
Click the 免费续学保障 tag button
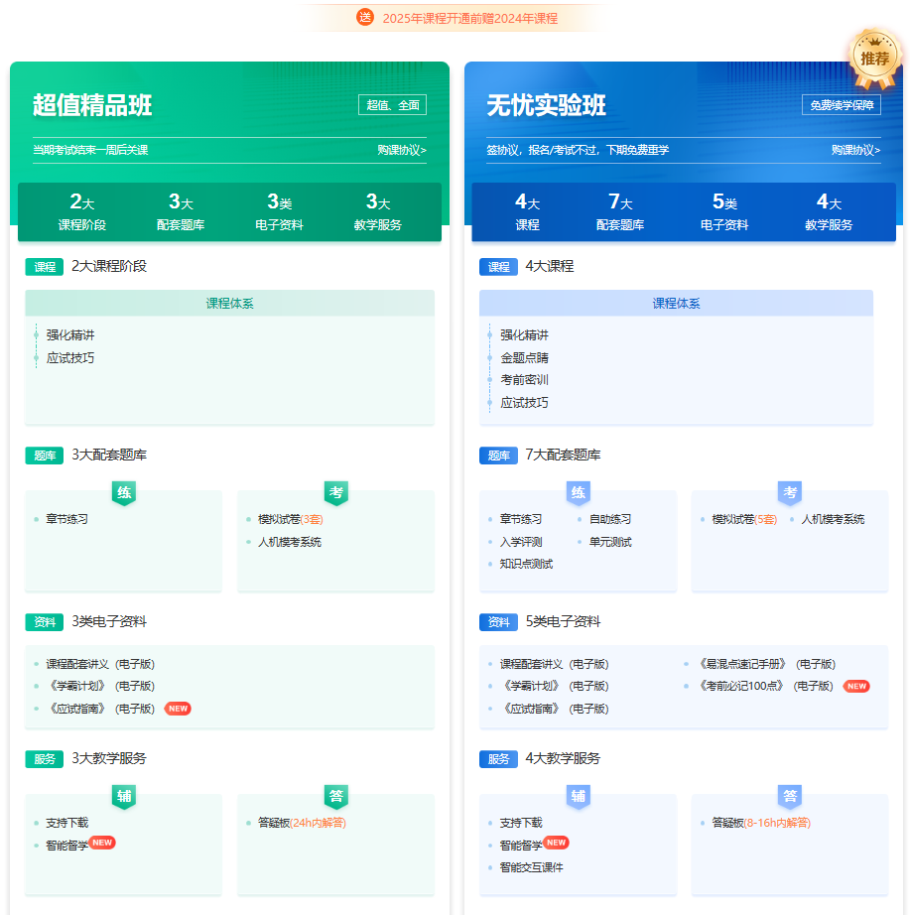point(842,105)
